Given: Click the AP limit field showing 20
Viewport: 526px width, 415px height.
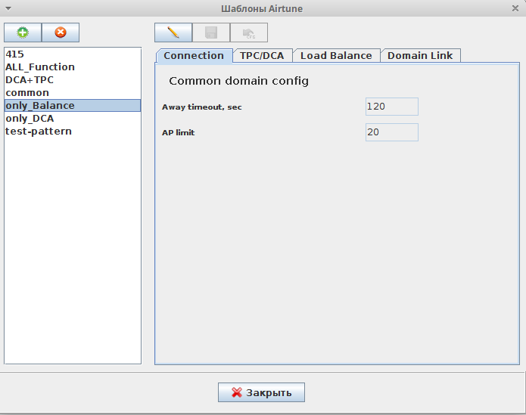Looking at the screenshot, I should click(x=392, y=132).
